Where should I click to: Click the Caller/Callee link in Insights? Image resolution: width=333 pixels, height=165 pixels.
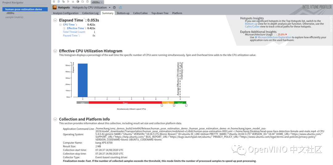point(252,27)
